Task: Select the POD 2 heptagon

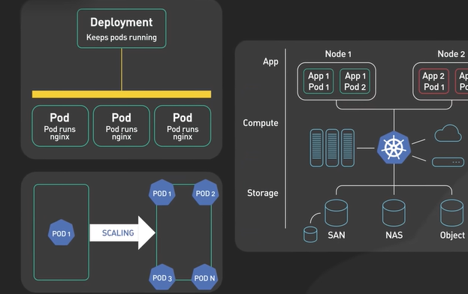Action: tap(205, 193)
